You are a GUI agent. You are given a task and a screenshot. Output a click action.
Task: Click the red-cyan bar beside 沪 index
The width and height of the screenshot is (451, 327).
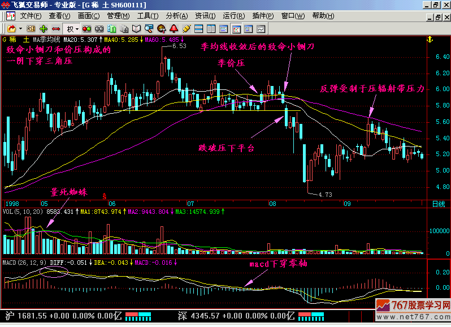click(x=137, y=314)
